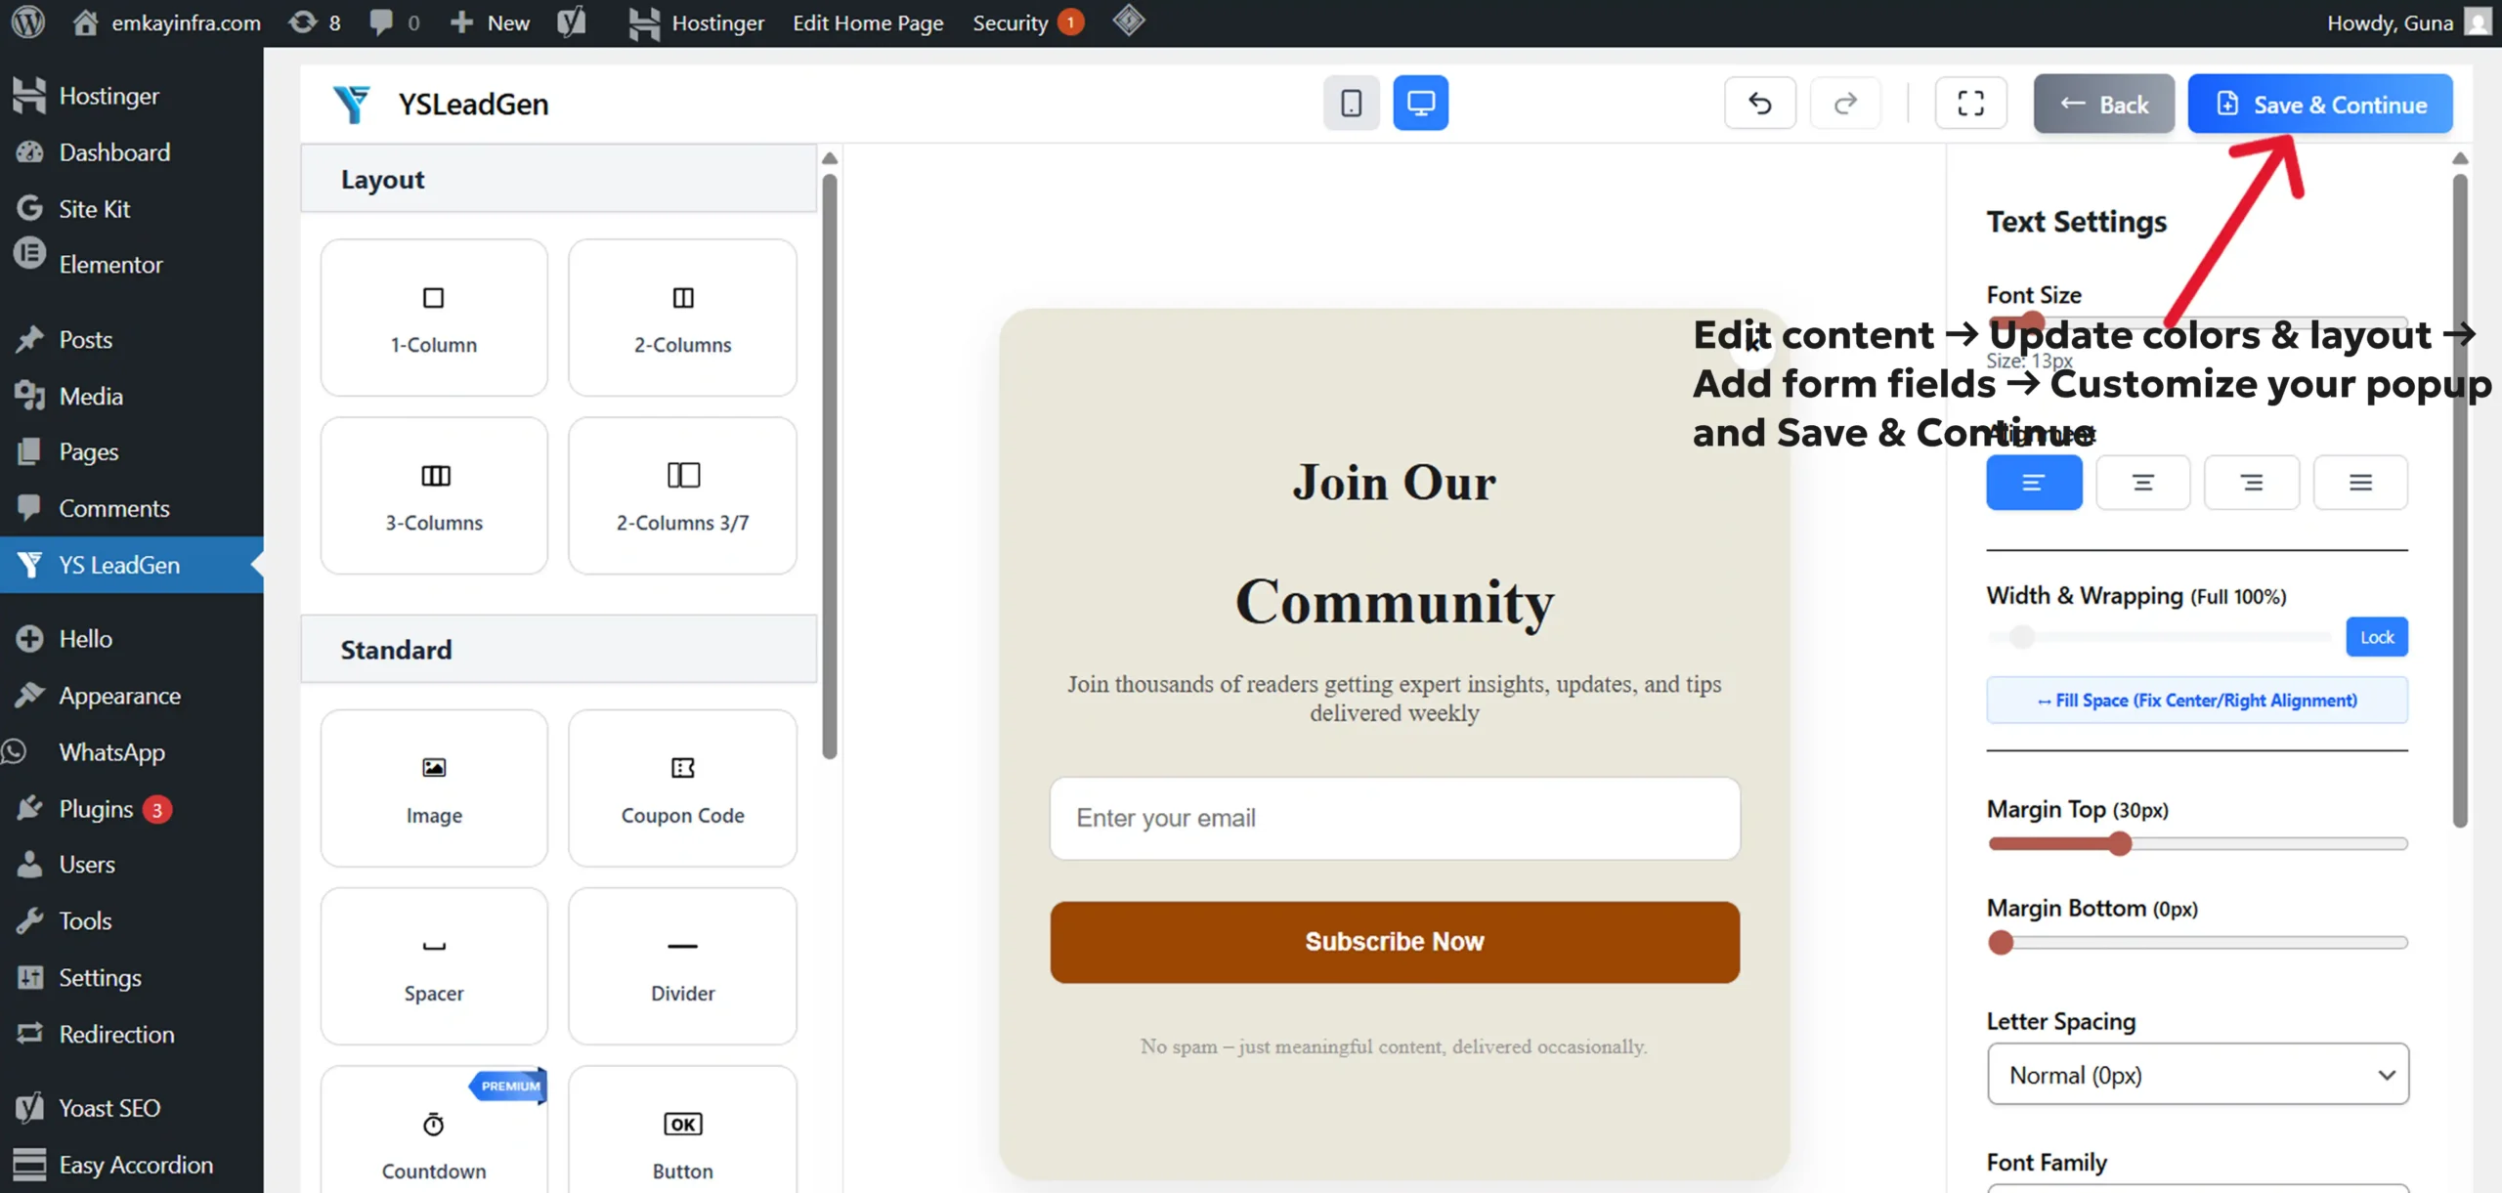
Task: Select center text alignment
Action: (2142, 483)
